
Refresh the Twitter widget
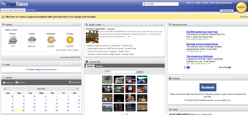point(237,110)
